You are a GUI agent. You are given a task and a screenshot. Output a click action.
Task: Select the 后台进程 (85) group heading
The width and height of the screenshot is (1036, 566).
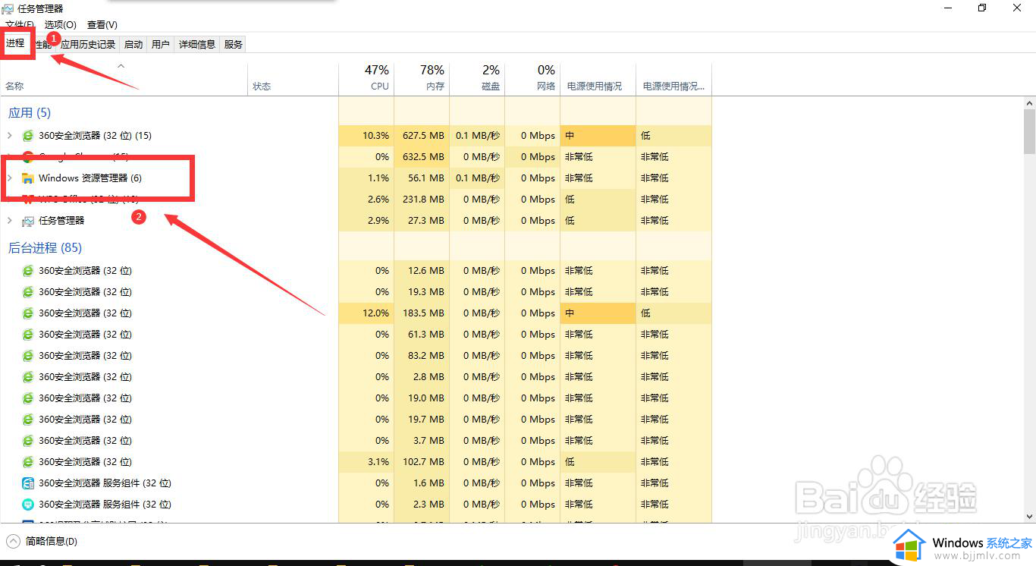click(x=45, y=248)
